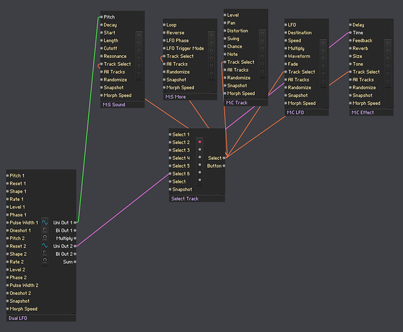Click the small knob beside Shape 2 in Dual LFO
The width and height of the screenshot is (403, 332).
(x=44, y=252)
